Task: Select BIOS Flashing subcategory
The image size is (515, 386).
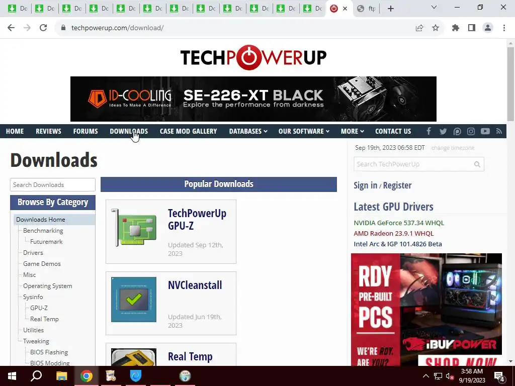Action: click(49, 352)
